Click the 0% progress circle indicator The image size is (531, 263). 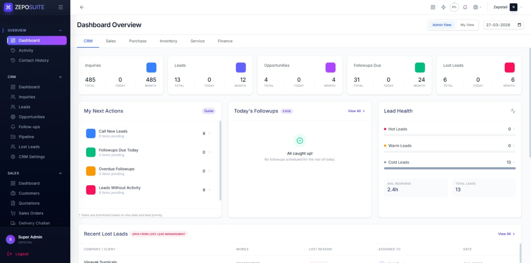point(454,7)
